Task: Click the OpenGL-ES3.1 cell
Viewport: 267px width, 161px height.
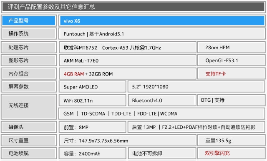Action: (x=231, y=60)
